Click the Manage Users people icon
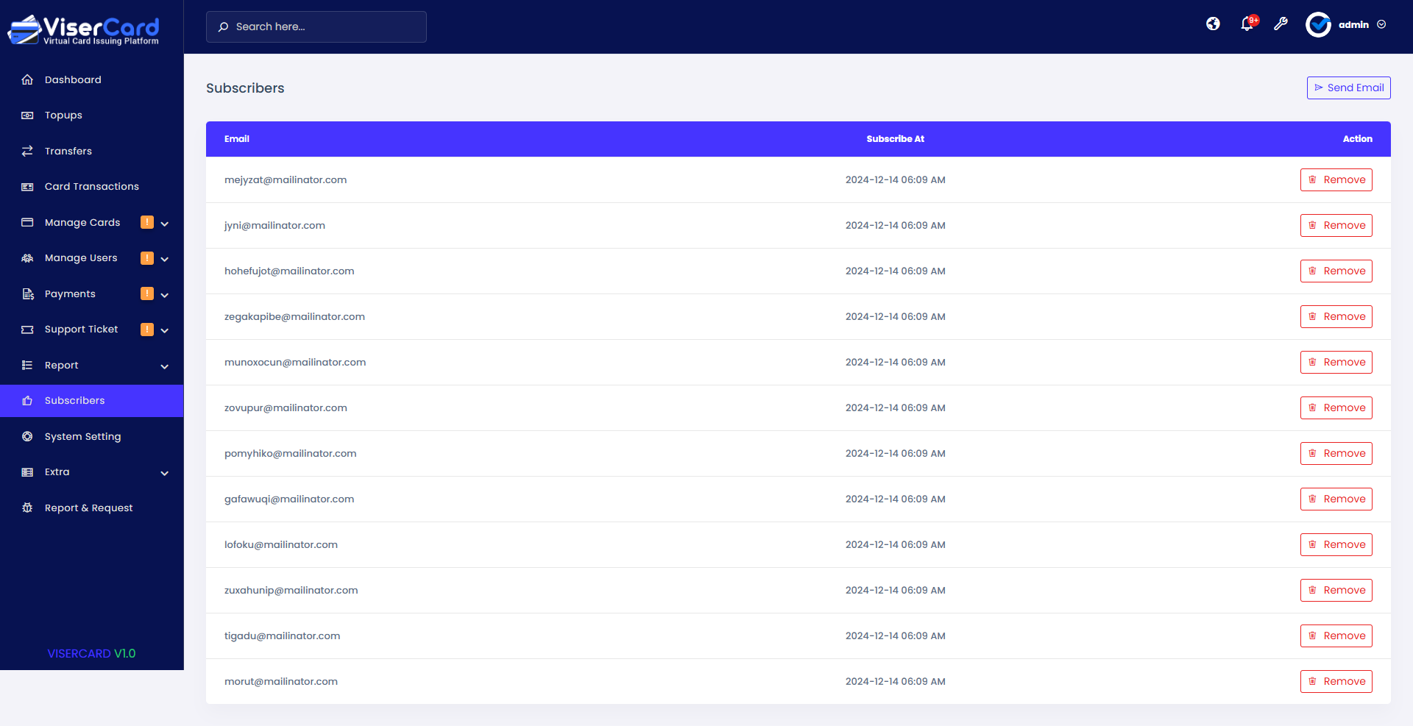 27,258
